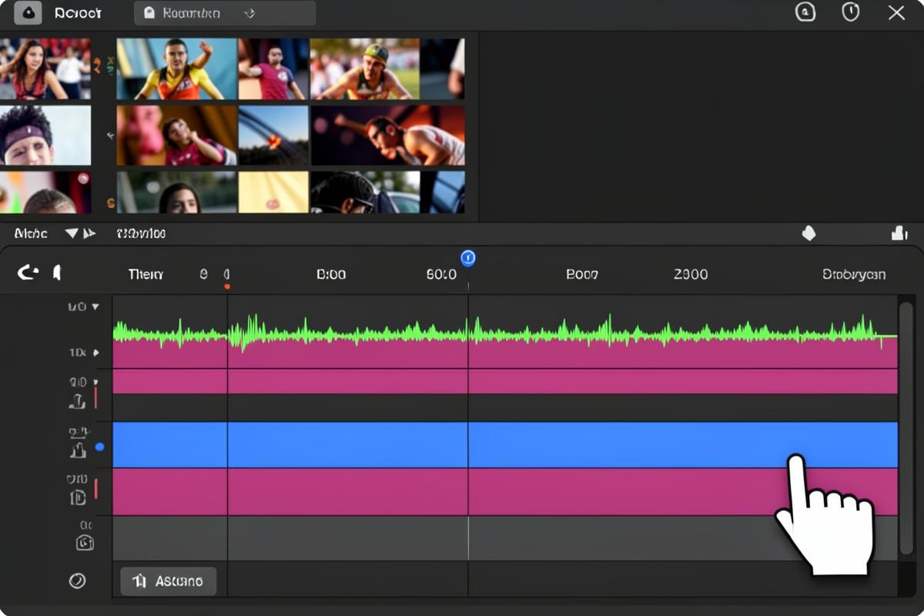The height and width of the screenshot is (616, 924).
Task: Click the curved back-arrow icon in the timeline header
Action: click(x=28, y=273)
